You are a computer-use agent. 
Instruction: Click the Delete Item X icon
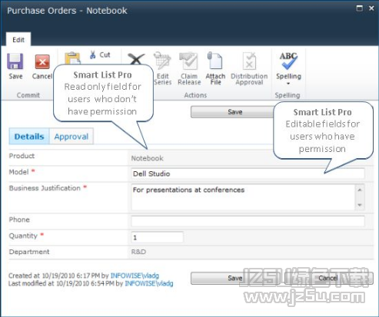[136, 59]
